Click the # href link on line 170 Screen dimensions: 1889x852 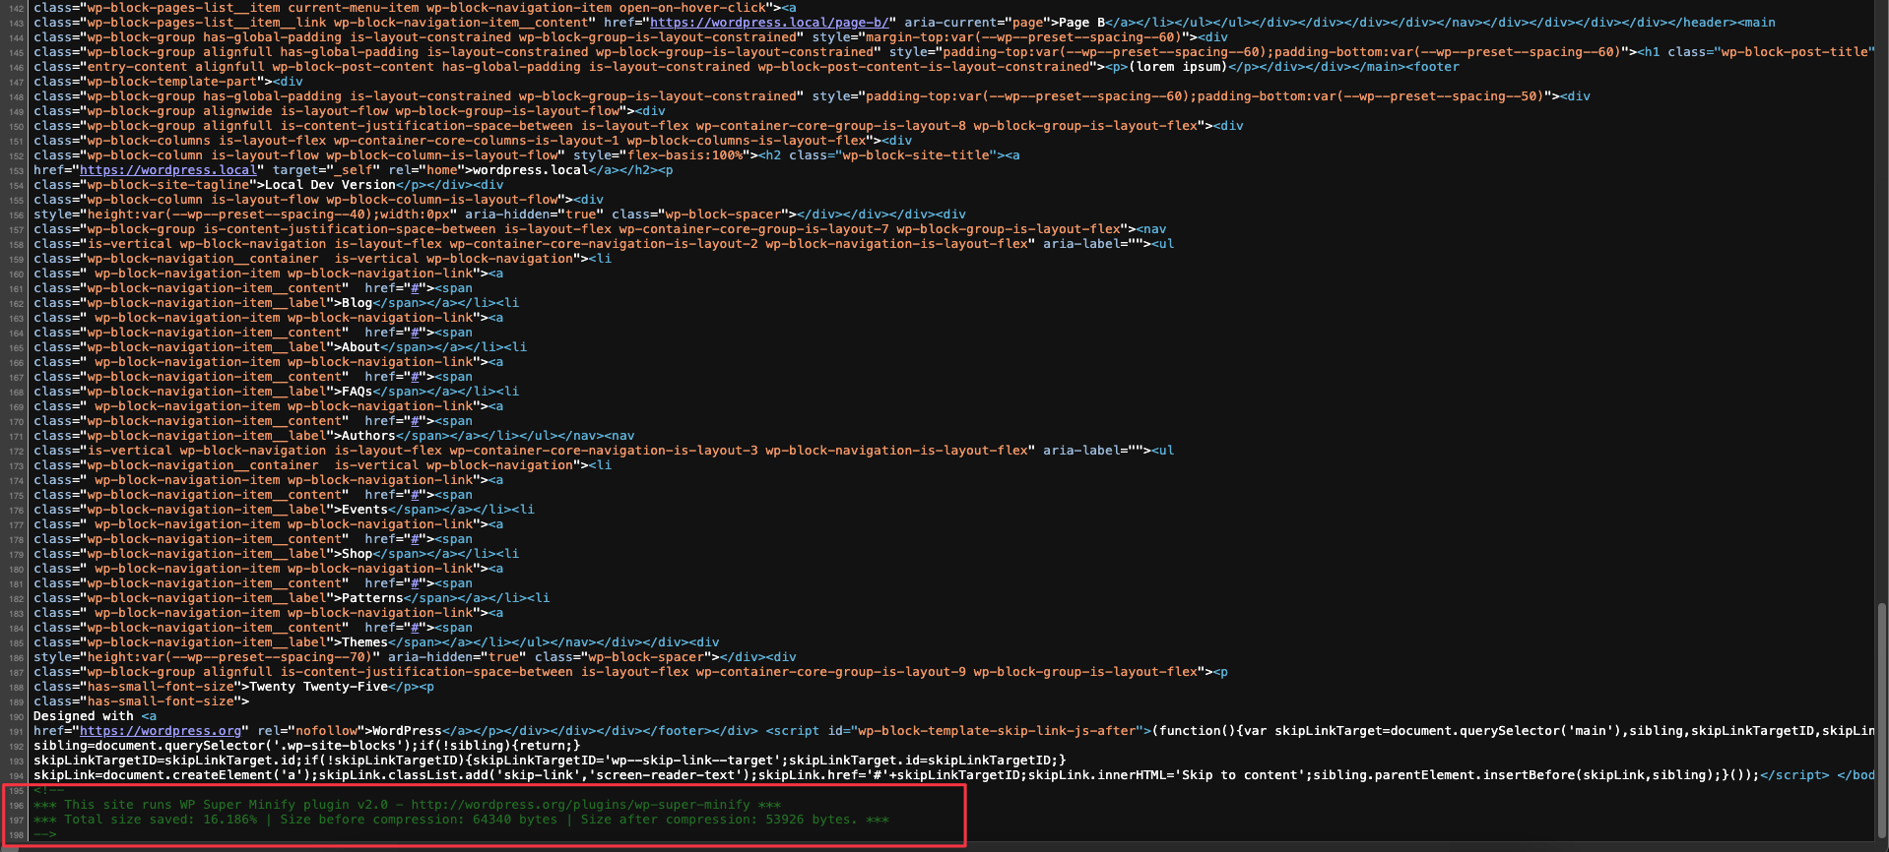tap(416, 420)
